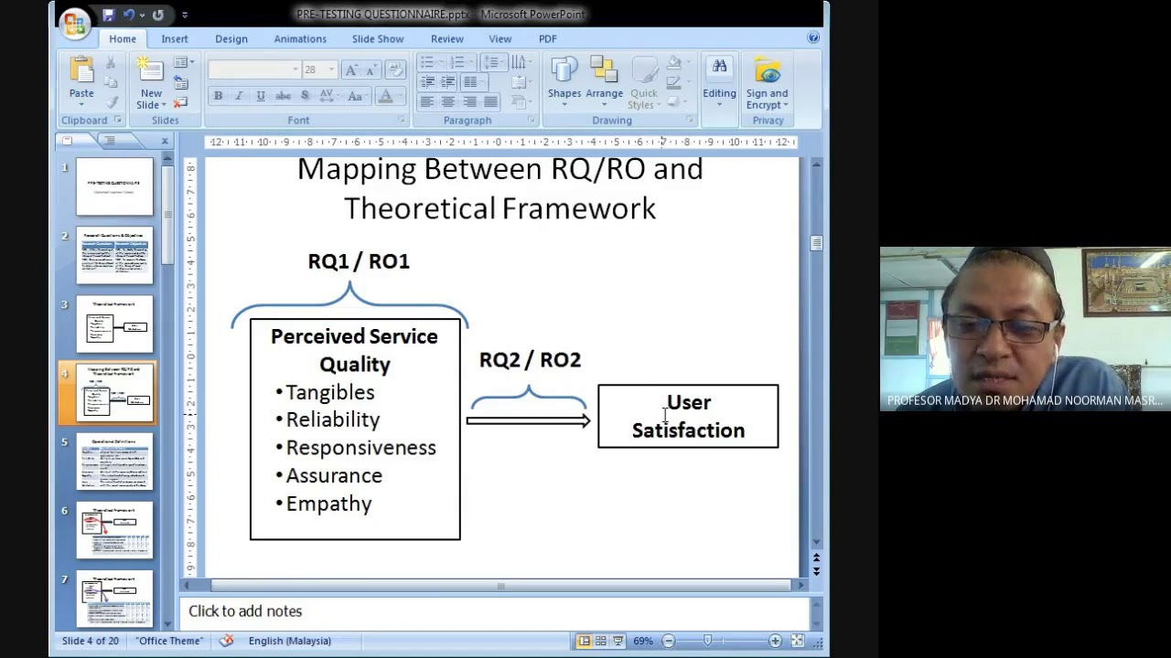The image size is (1171, 658).
Task: Justify the paragraph text
Action: (x=490, y=102)
